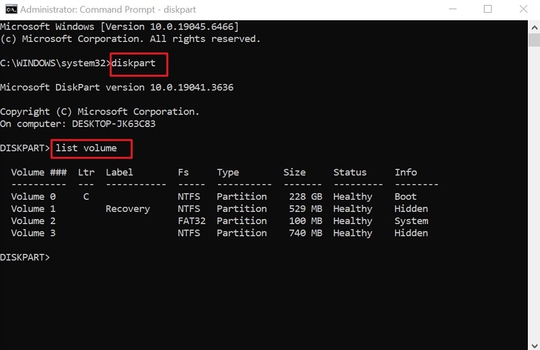Click the computer name DESKTOP-JK63C83
The image size is (540, 350).
click(114, 123)
